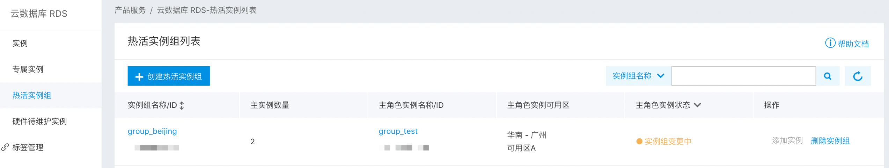Open the group_test primary instance link
The height and width of the screenshot is (168, 889).
[398, 131]
